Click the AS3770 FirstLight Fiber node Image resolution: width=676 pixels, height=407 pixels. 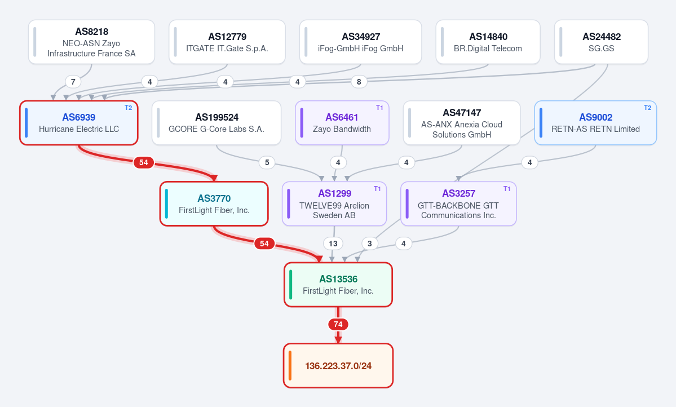214,204
